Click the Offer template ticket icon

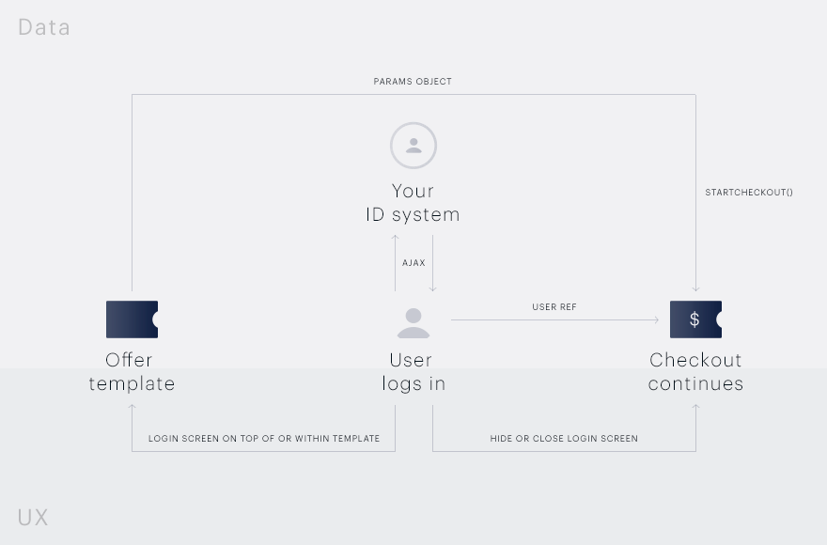point(132,319)
